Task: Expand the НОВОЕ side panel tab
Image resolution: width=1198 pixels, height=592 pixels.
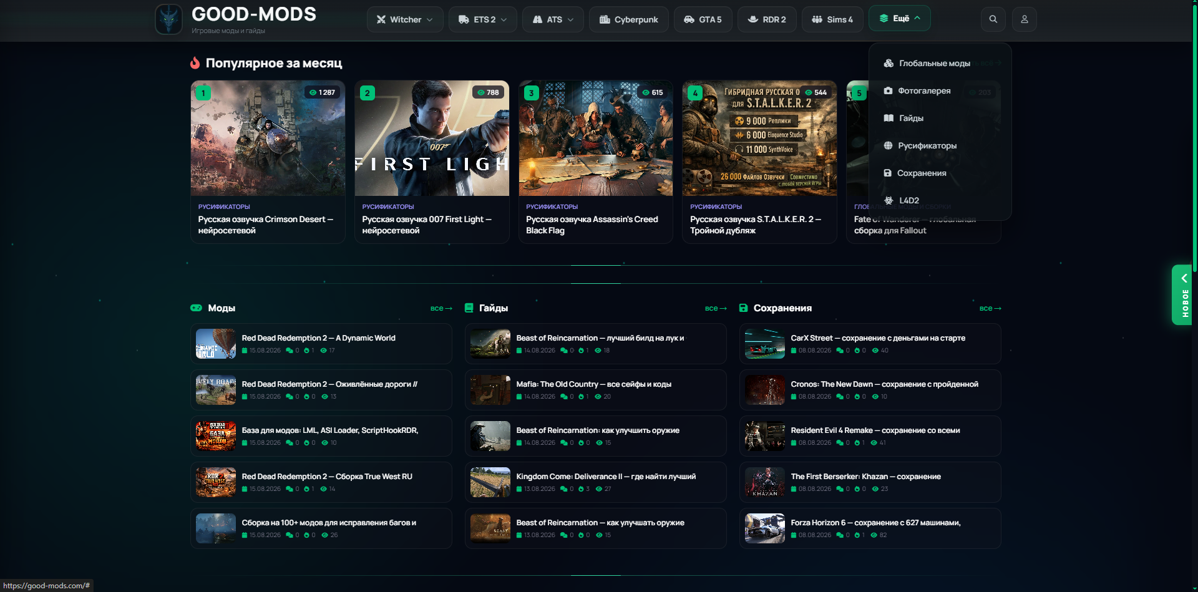Action: tap(1183, 295)
